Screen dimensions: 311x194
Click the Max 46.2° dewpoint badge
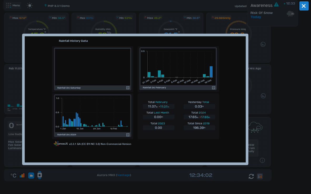153,18
